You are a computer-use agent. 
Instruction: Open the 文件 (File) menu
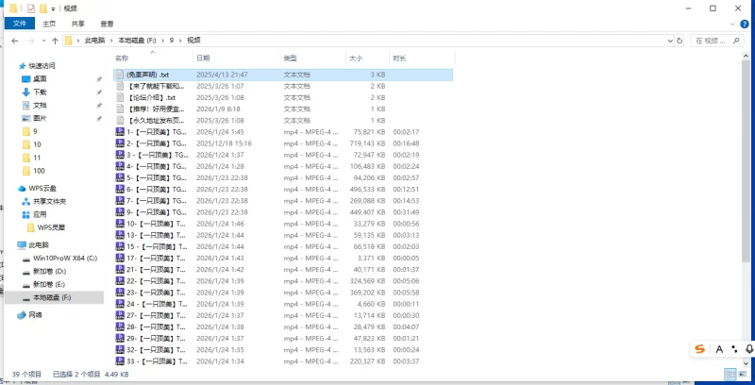click(18, 23)
